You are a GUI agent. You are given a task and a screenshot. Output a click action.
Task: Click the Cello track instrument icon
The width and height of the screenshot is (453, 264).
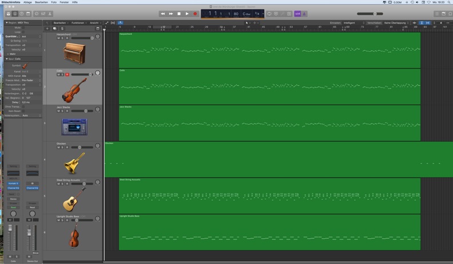[74, 90]
